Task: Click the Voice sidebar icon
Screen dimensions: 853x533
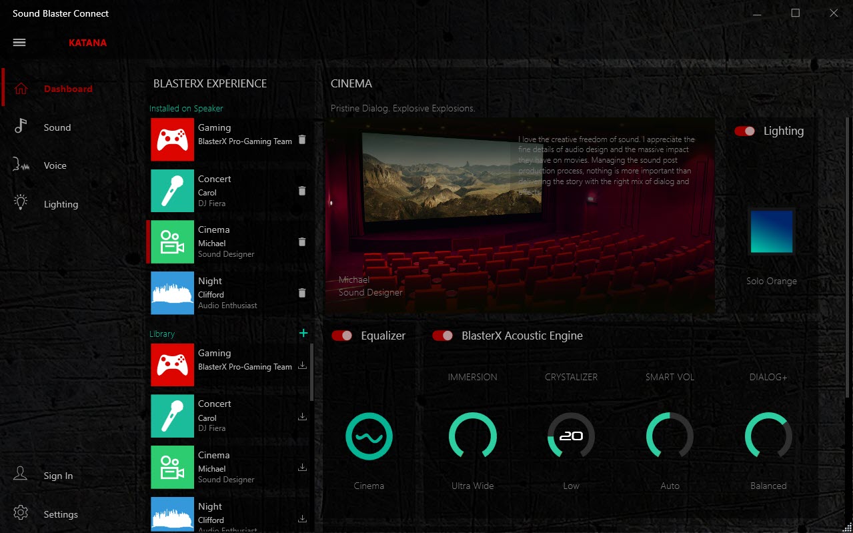Action: (21, 165)
